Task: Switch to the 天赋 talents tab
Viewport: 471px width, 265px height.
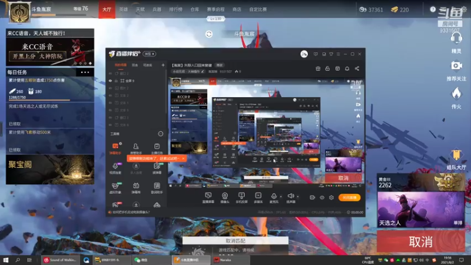Action: 140,9
